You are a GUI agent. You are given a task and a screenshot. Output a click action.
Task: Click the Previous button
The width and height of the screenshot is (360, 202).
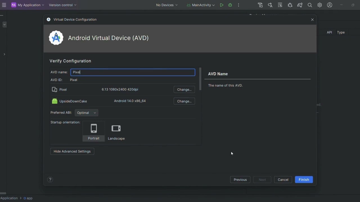pos(240,180)
